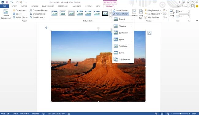The width and height of the screenshot is (199, 115).
Task: Open the Preset submenu
Action: pyautogui.click(x=123, y=19)
